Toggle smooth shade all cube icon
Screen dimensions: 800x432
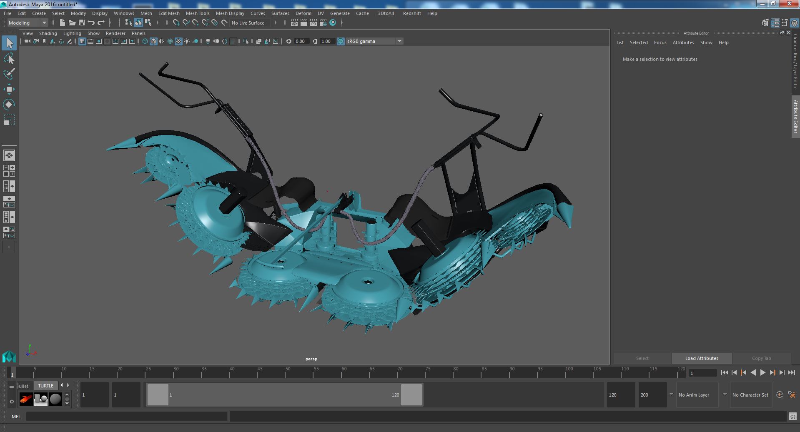coord(153,41)
